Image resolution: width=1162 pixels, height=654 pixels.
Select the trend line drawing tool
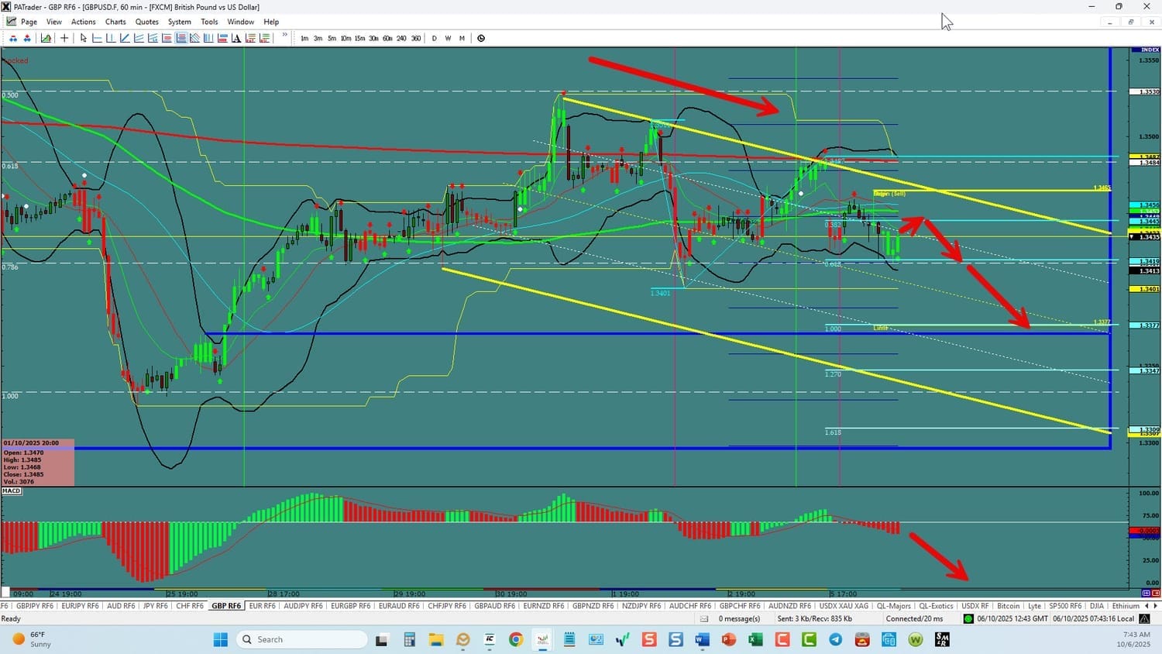tap(125, 38)
